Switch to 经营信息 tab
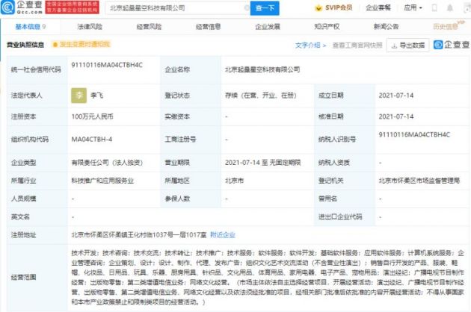Screen dimensions: 471x312 point(208,27)
